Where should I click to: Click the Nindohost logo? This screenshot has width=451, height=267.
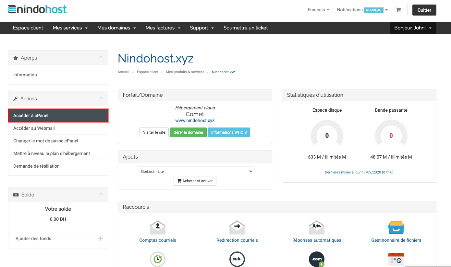pos(37,9)
